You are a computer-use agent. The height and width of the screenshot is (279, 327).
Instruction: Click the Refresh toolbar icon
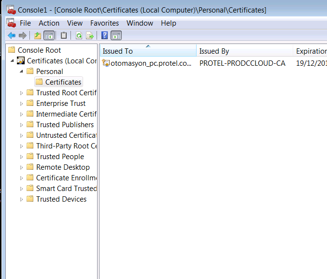click(x=79, y=35)
